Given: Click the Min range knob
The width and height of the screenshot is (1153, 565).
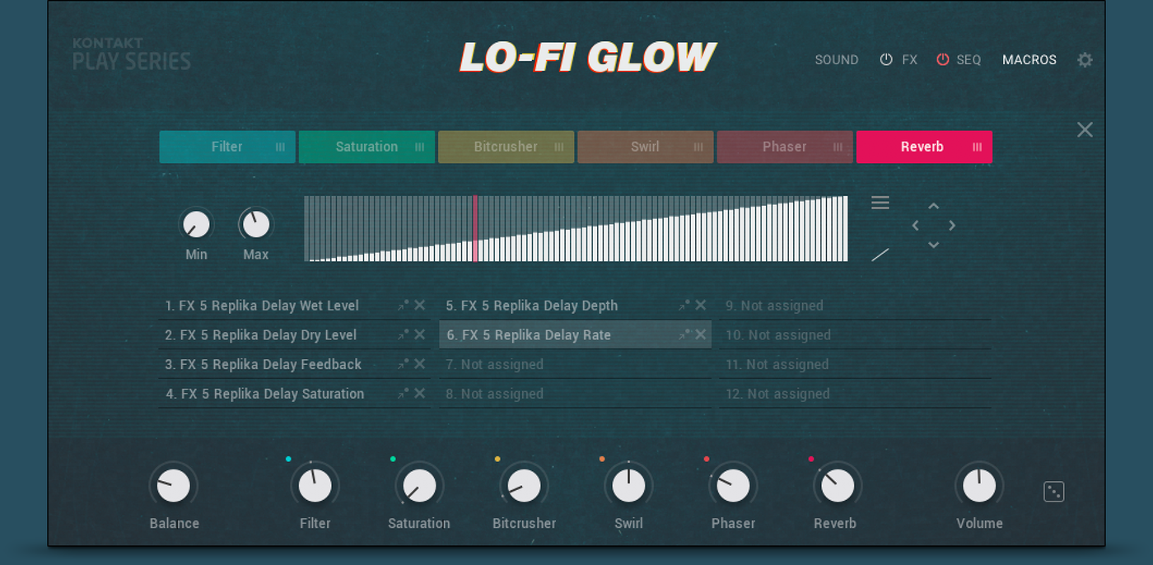Looking at the screenshot, I should (196, 224).
